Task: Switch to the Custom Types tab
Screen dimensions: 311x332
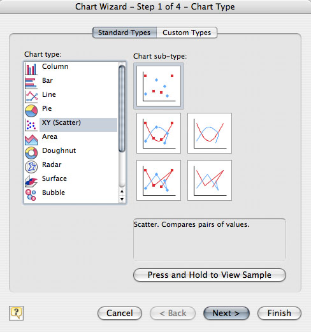Action: point(187,32)
